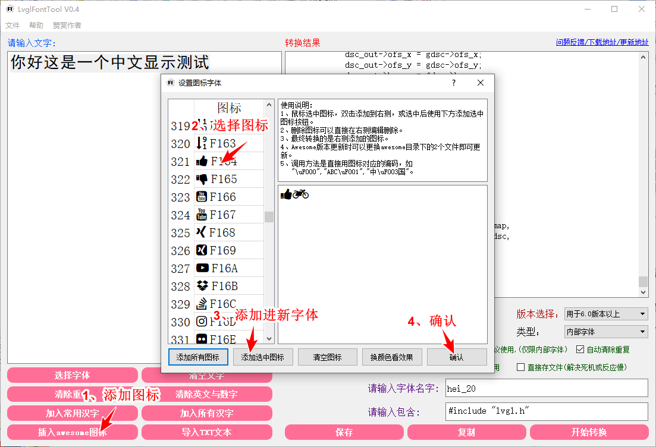The height and width of the screenshot is (447, 656).
Task: Enable the 直接存文件 checkbox
Action: coord(521,367)
